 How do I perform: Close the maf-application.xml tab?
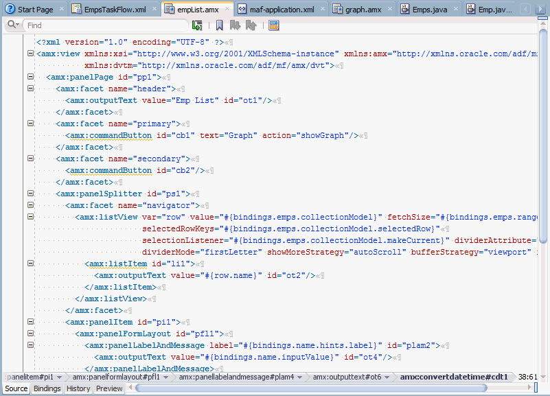tap(323, 9)
